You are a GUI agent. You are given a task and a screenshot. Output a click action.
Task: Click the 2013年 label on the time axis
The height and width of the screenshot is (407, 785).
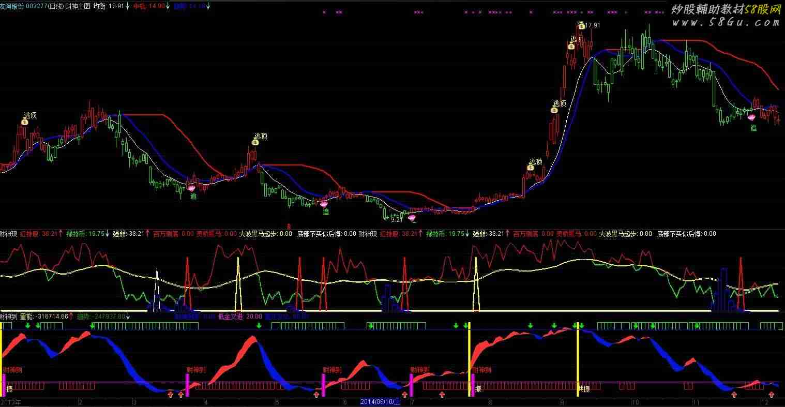10,402
